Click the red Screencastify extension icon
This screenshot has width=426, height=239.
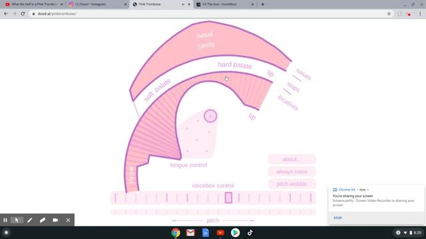tap(408, 14)
